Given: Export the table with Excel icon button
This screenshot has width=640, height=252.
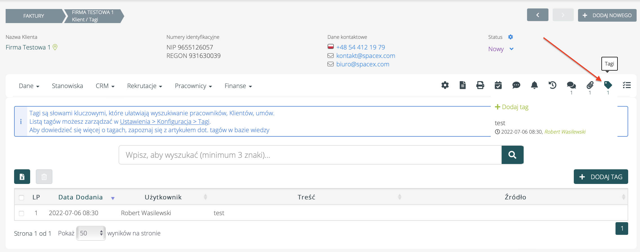Looking at the screenshot, I should pos(22,177).
